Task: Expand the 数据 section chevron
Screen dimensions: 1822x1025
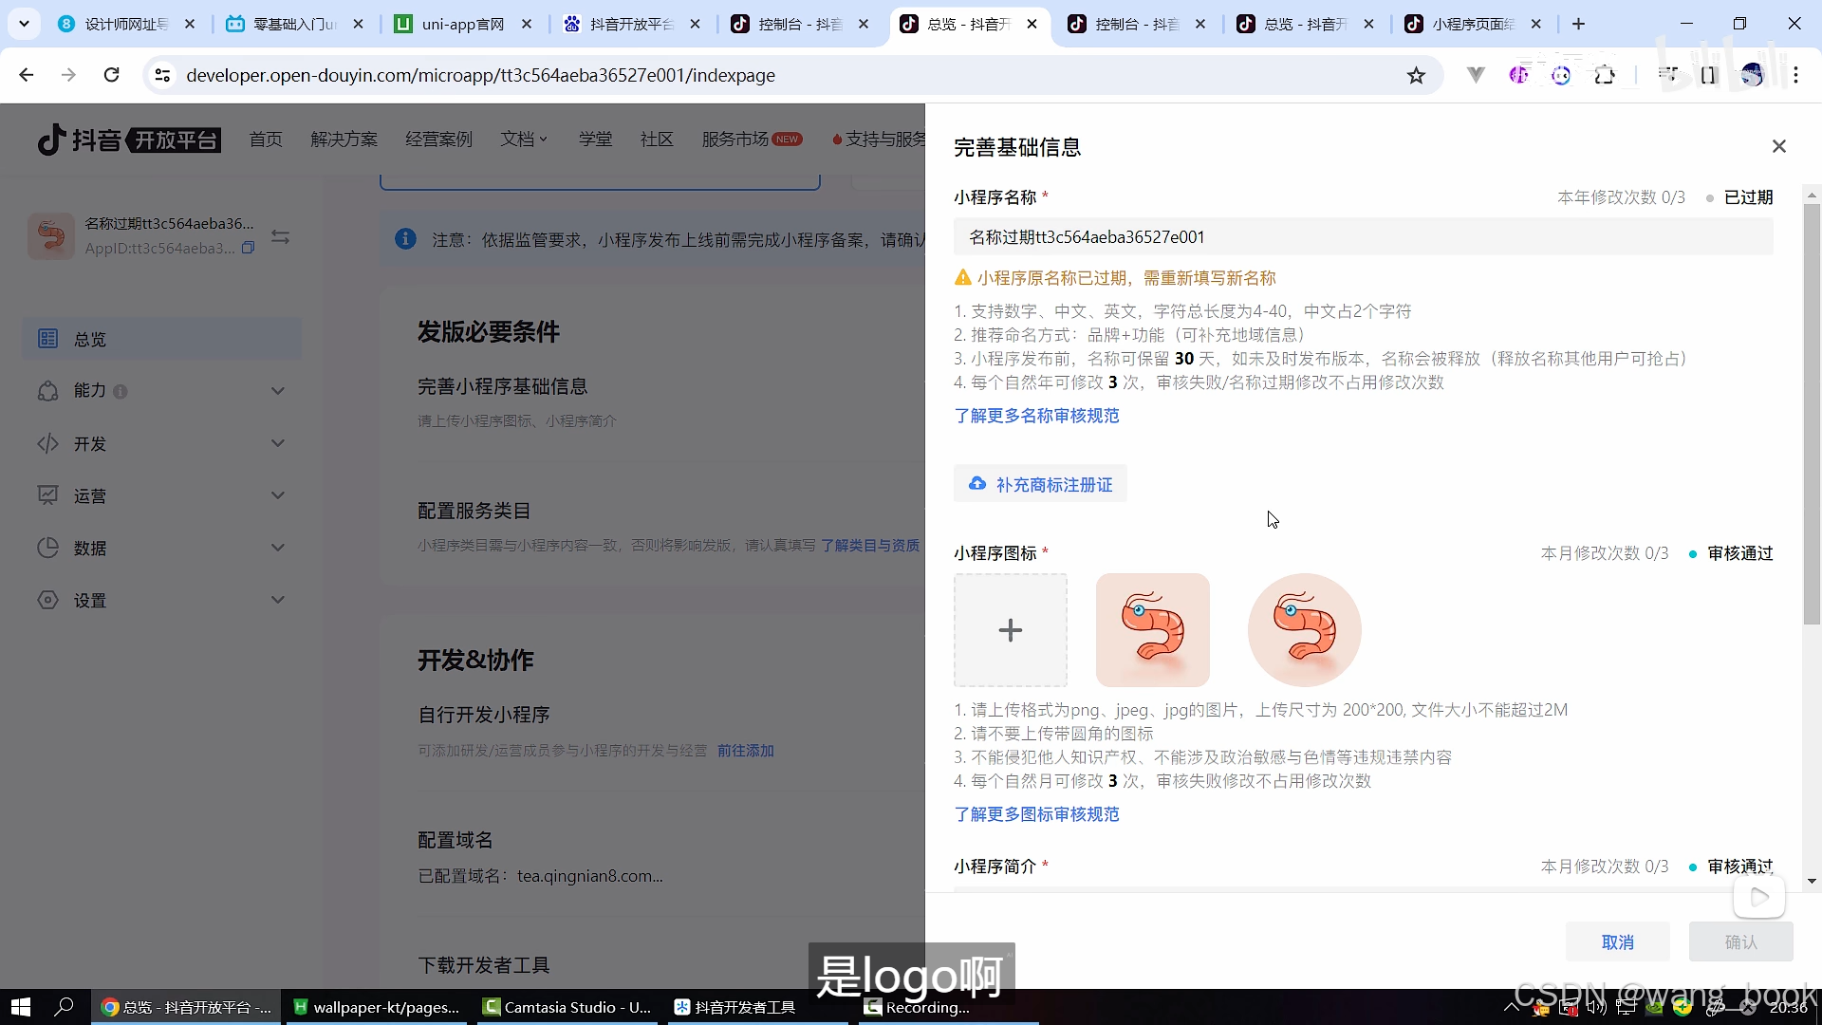Action: coord(278,548)
